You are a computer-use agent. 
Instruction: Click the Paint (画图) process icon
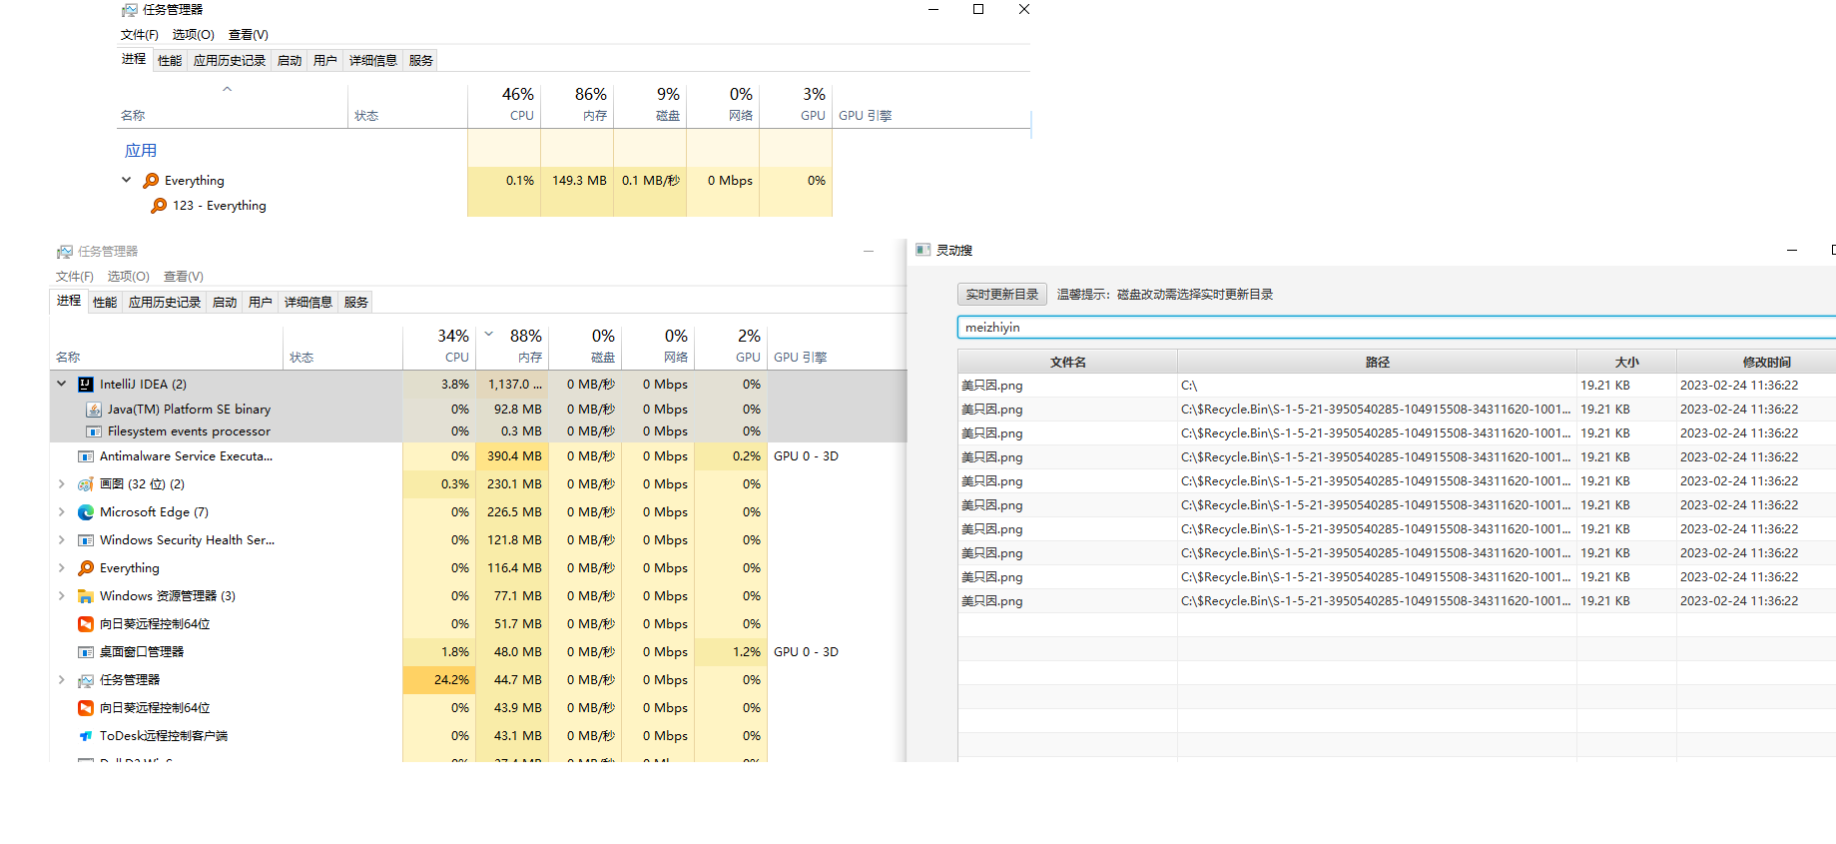point(86,484)
